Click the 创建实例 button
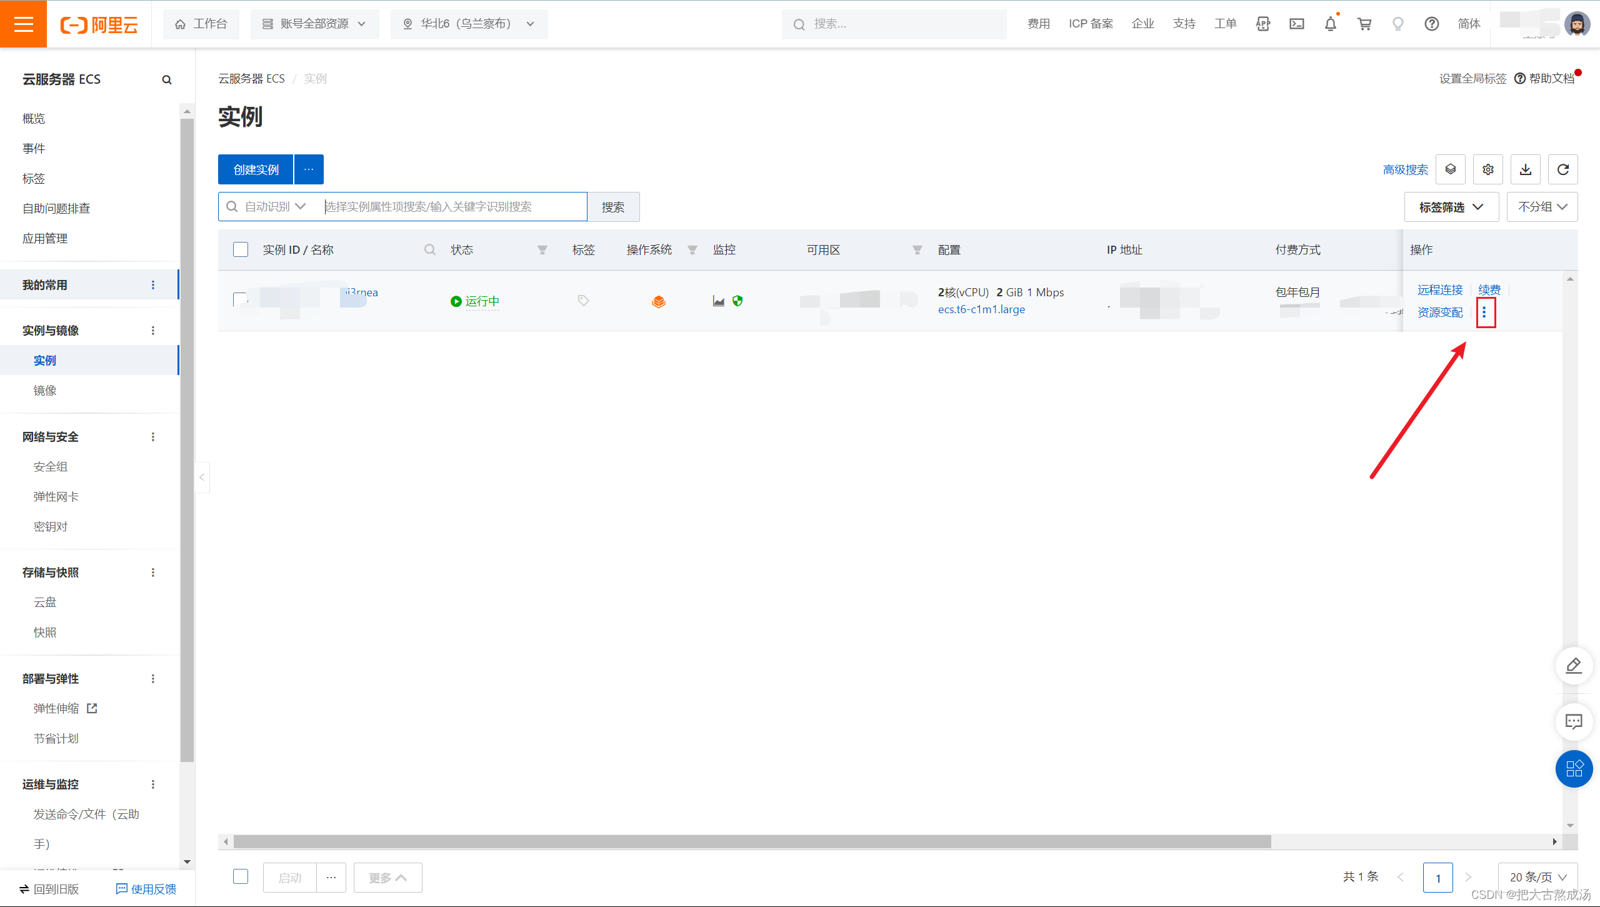Image resolution: width=1600 pixels, height=907 pixels. click(256, 169)
